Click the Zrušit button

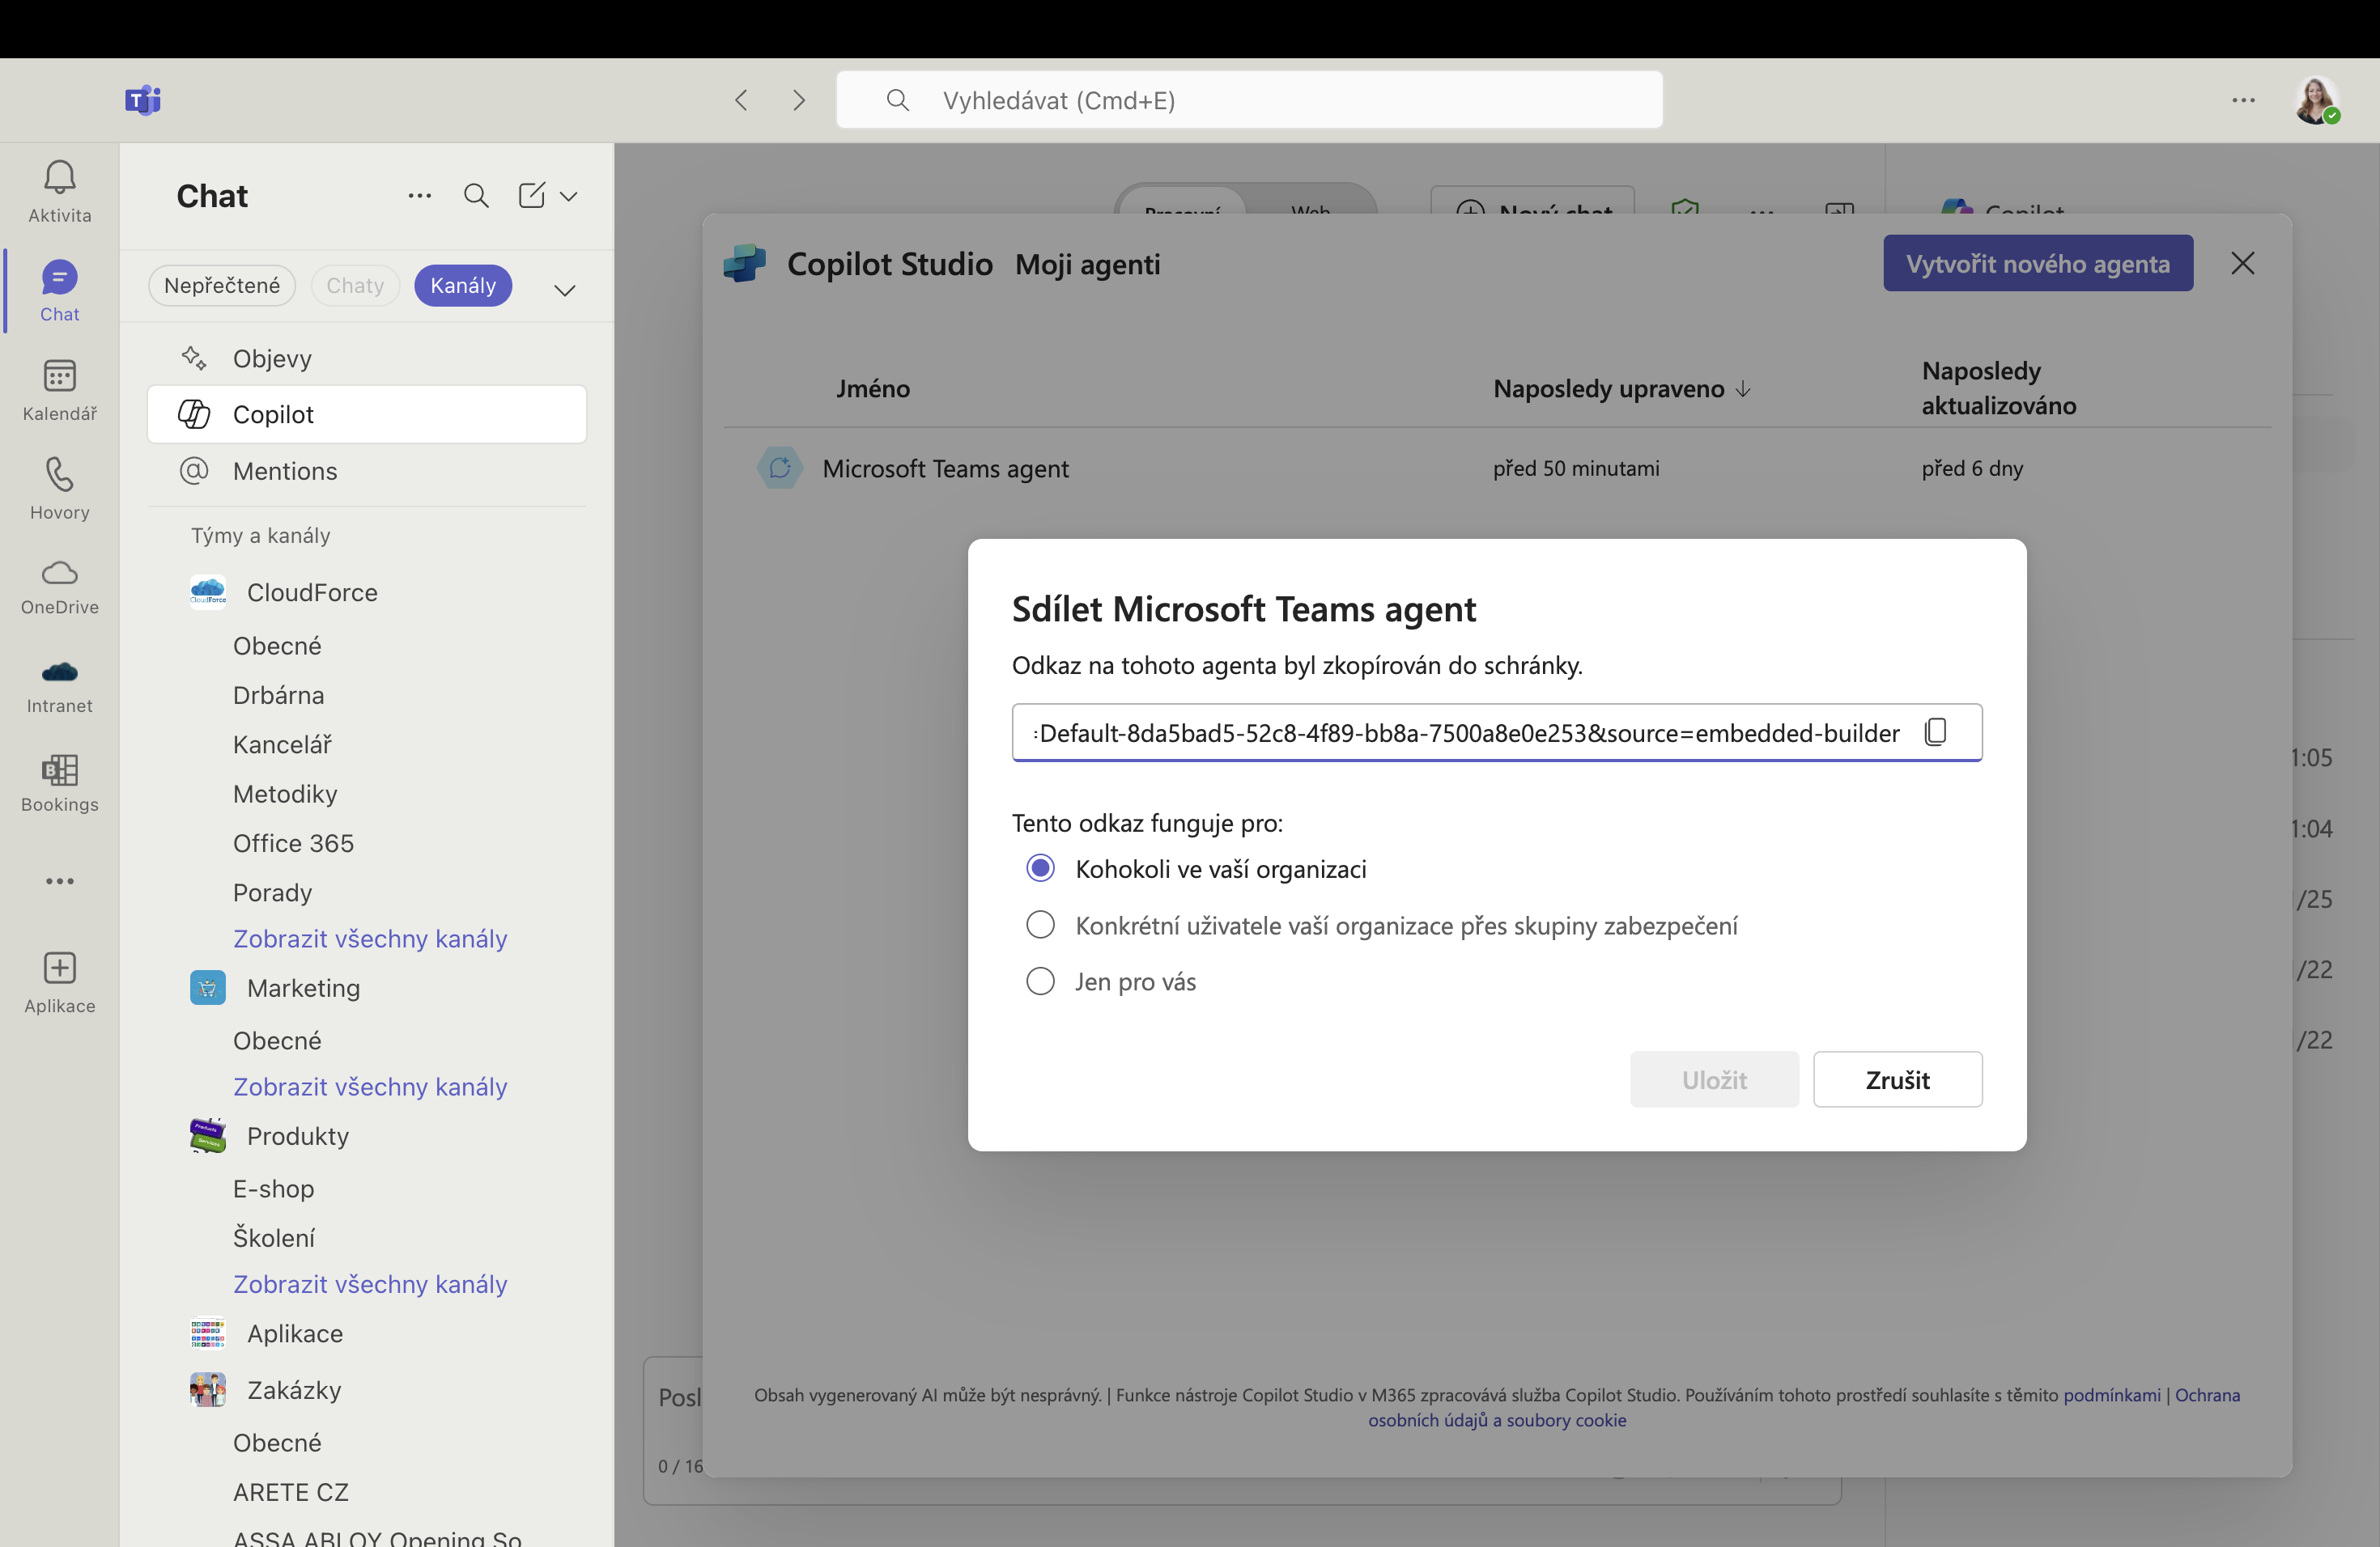coord(1897,1079)
